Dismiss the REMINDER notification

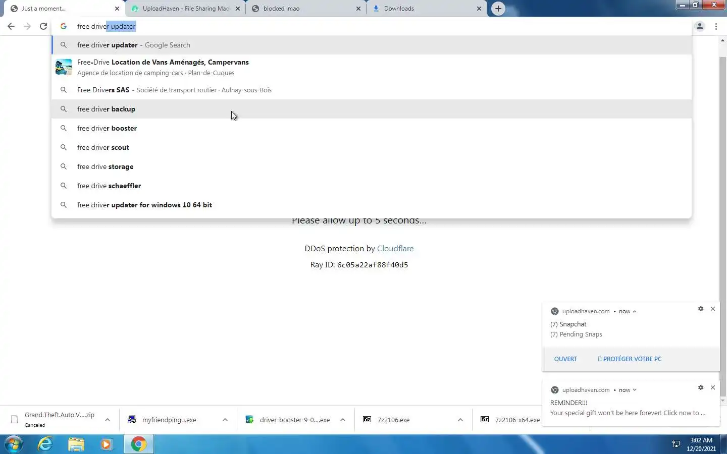pyautogui.click(x=713, y=387)
